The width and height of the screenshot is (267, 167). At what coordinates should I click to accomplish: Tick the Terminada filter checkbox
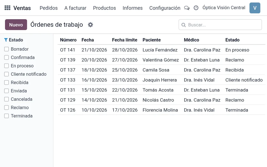[6, 116]
